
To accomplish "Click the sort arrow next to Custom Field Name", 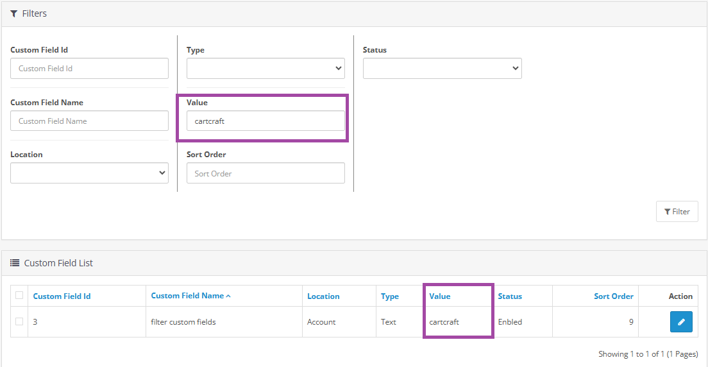I will [228, 296].
